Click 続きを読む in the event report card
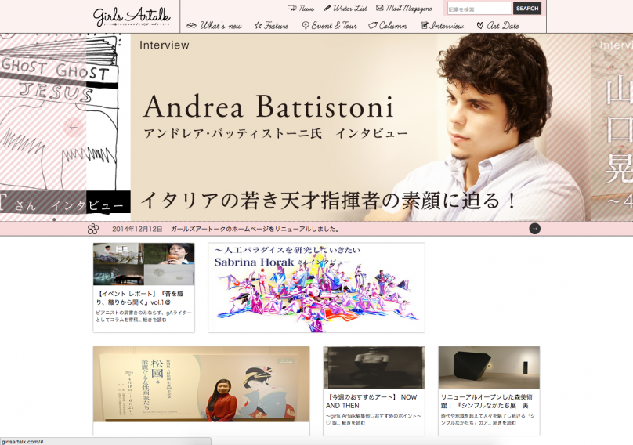The height and width of the screenshot is (445, 633). click(x=156, y=320)
